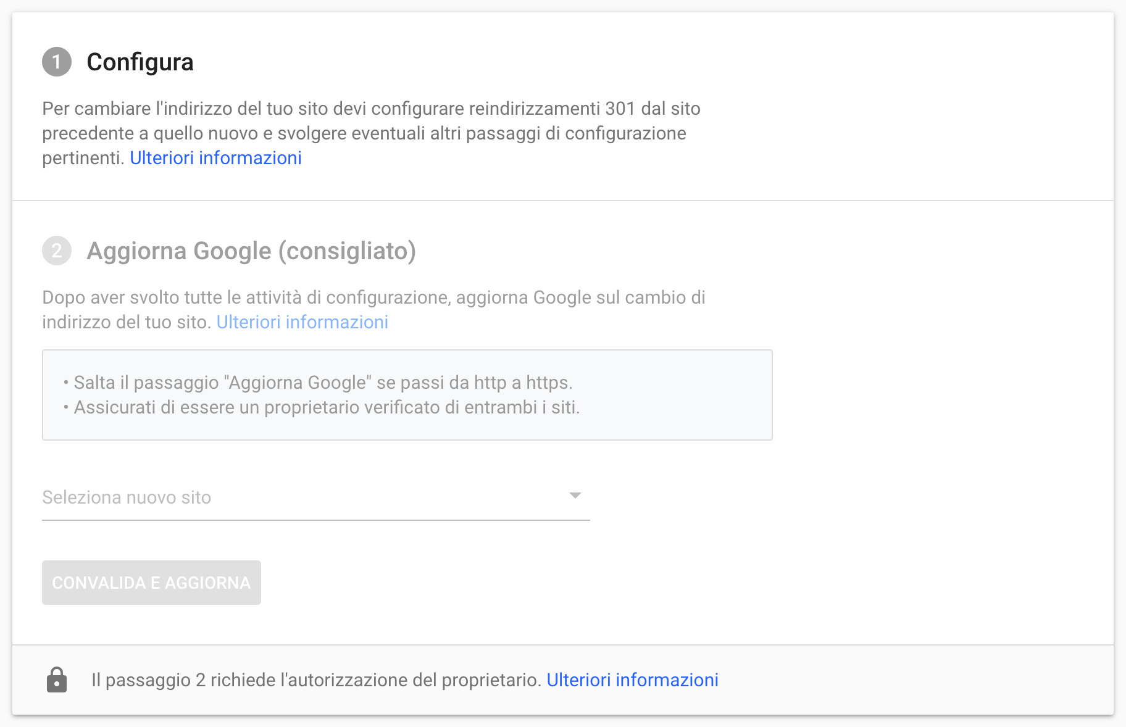
Task: Click the lock icon in the footer
Action: 57,679
